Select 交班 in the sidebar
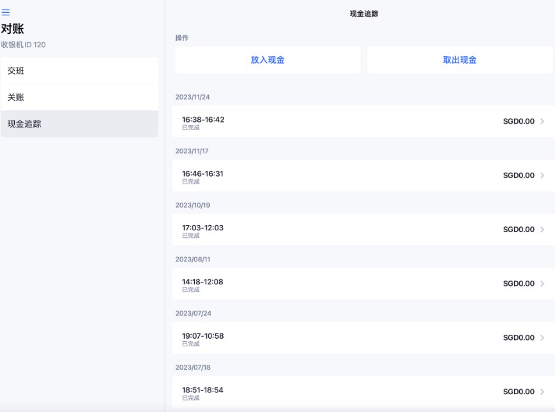The height and width of the screenshot is (412, 555). tap(16, 71)
